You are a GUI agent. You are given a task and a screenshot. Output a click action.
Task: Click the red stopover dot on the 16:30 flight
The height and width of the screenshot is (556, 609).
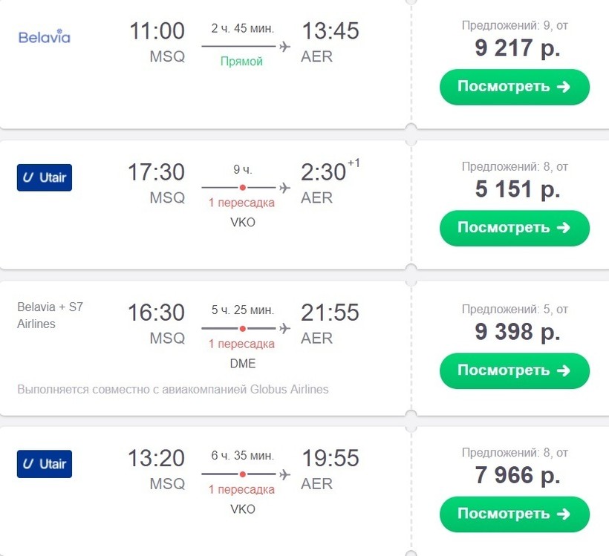[x=242, y=328]
